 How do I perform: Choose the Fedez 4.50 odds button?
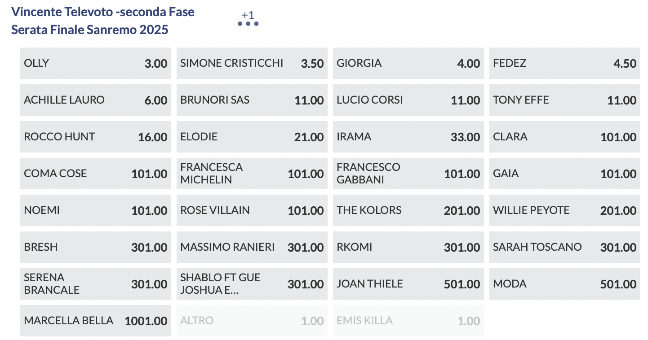click(564, 63)
